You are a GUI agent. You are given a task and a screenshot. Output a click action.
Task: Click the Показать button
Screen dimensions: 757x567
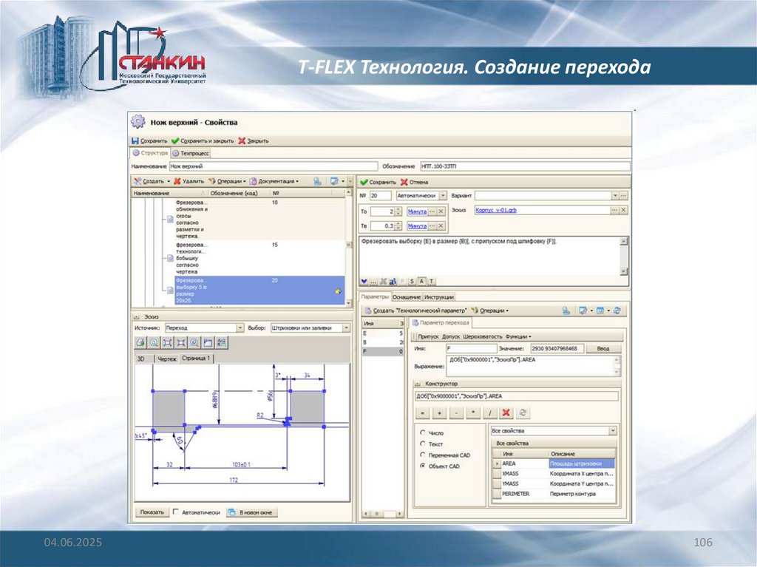152,512
